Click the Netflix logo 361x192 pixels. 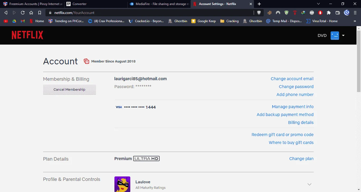tap(27, 35)
